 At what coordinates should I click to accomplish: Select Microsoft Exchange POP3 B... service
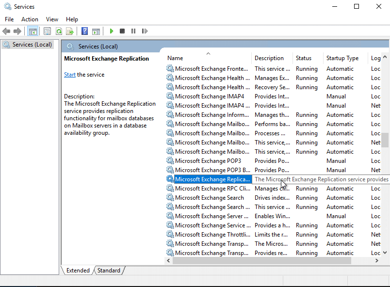pos(212,170)
